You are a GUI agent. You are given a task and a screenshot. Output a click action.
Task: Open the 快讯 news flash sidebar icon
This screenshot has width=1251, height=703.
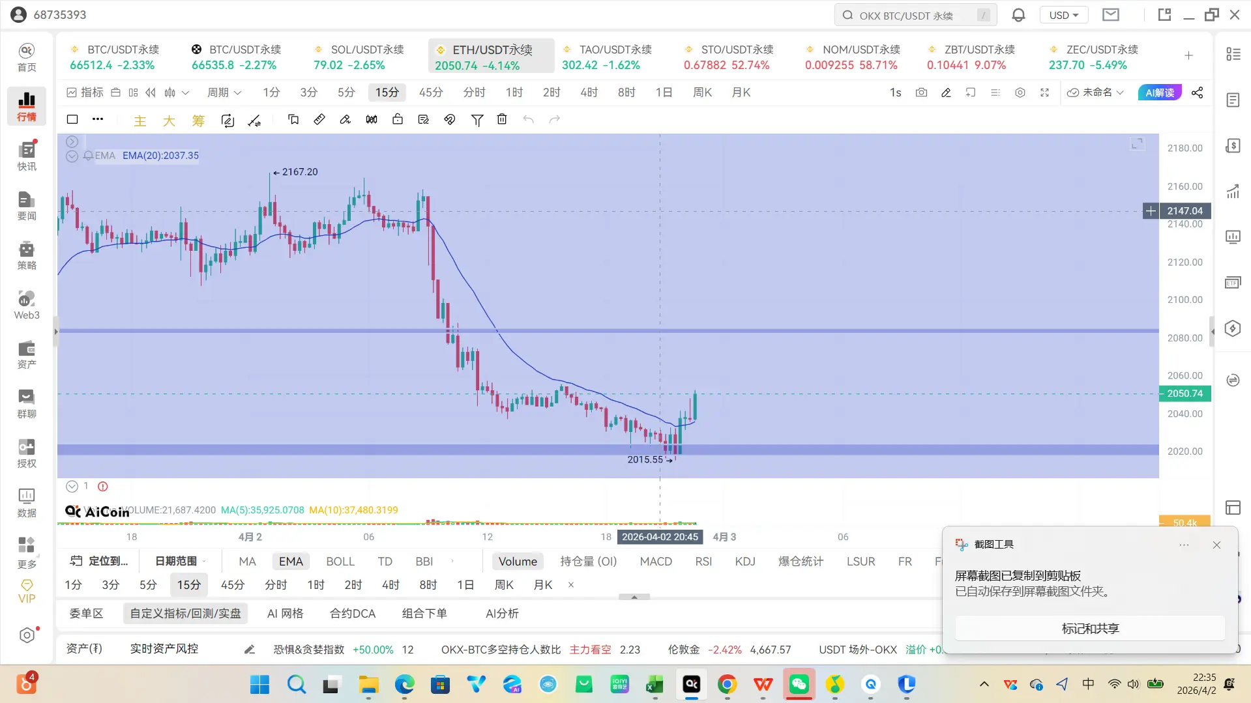[x=27, y=156]
